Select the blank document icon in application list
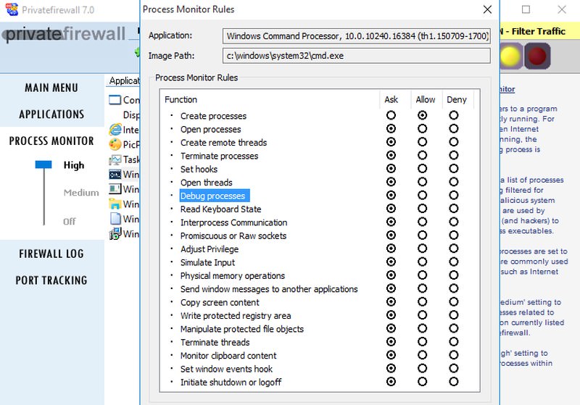580x405 pixels. pyautogui.click(x=115, y=219)
